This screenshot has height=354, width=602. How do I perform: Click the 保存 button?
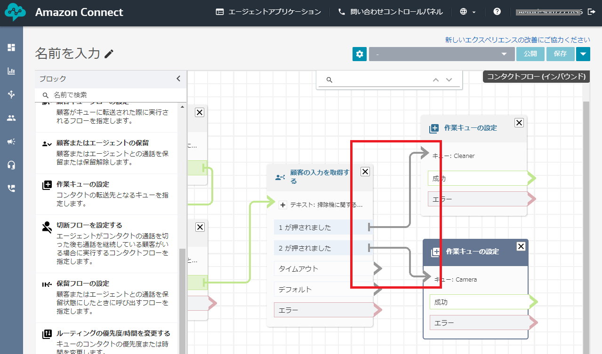tap(560, 54)
